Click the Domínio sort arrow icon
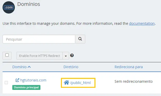The width and height of the screenshot is (161, 96). [29, 67]
